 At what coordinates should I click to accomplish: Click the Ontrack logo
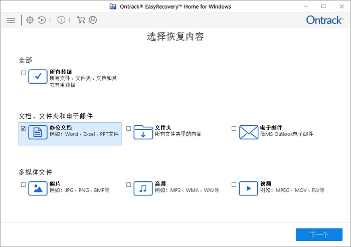pyautogui.click(x=325, y=20)
